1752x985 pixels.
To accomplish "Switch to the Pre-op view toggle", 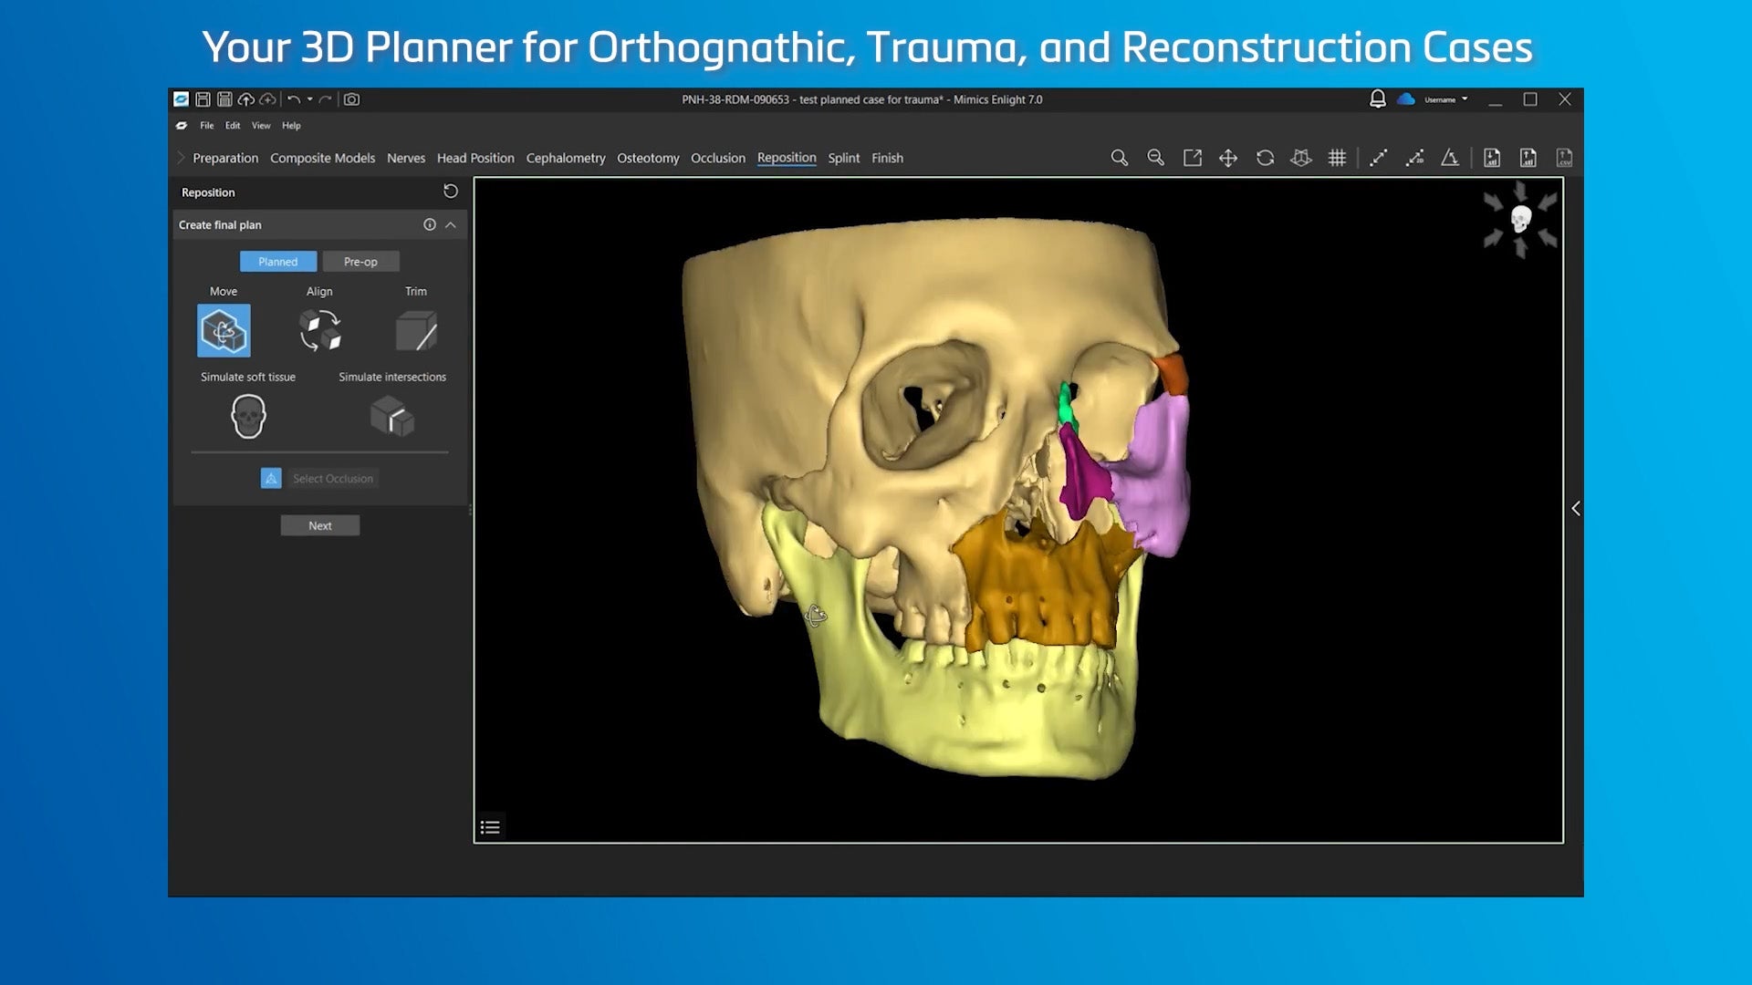I will (360, 262).
